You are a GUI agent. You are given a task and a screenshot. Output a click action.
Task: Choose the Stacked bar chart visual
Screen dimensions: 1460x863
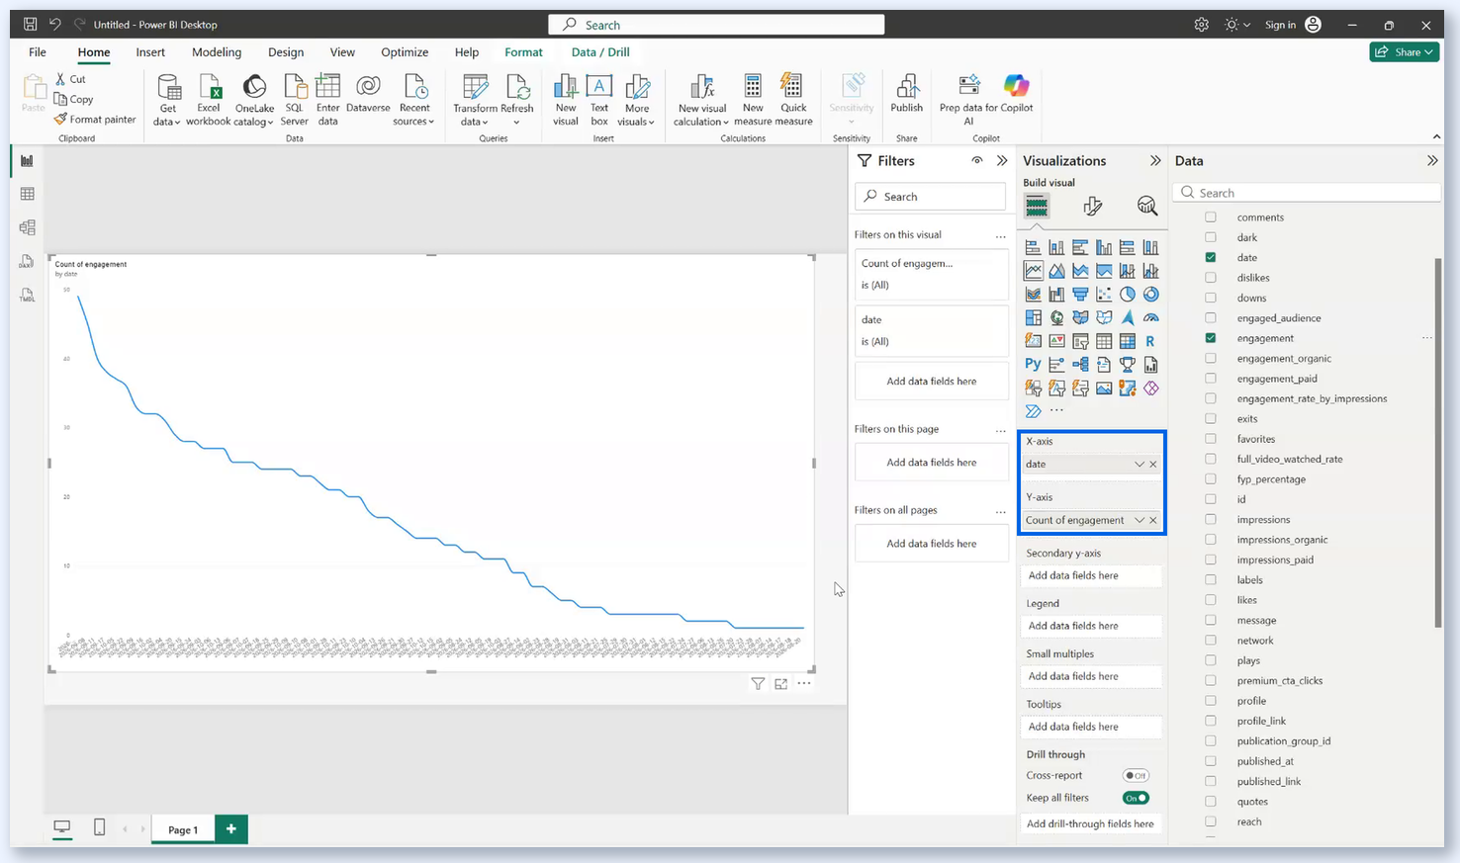(1034, 247)
